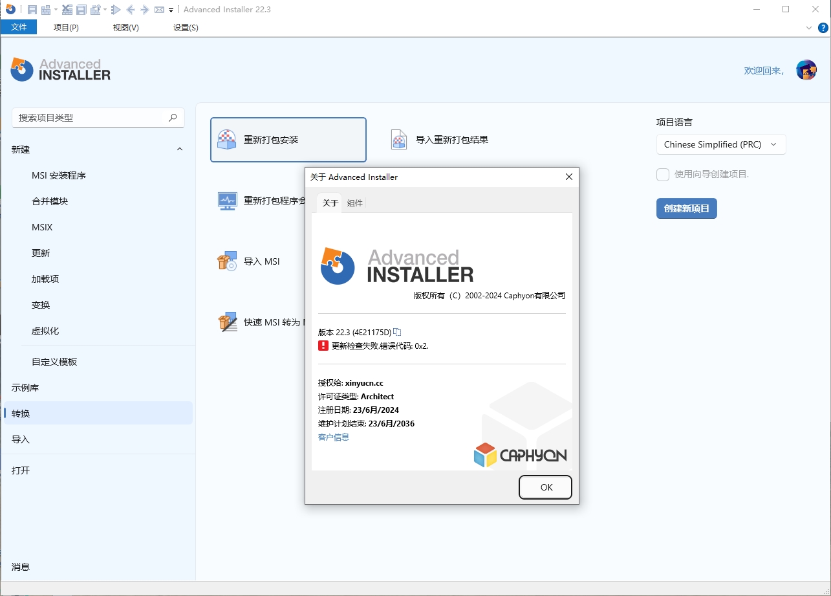Screen dimensions: 831x596
Task: Open the 项目语言 Chinese Simplified dropdown
Action: tap(721, 144)
